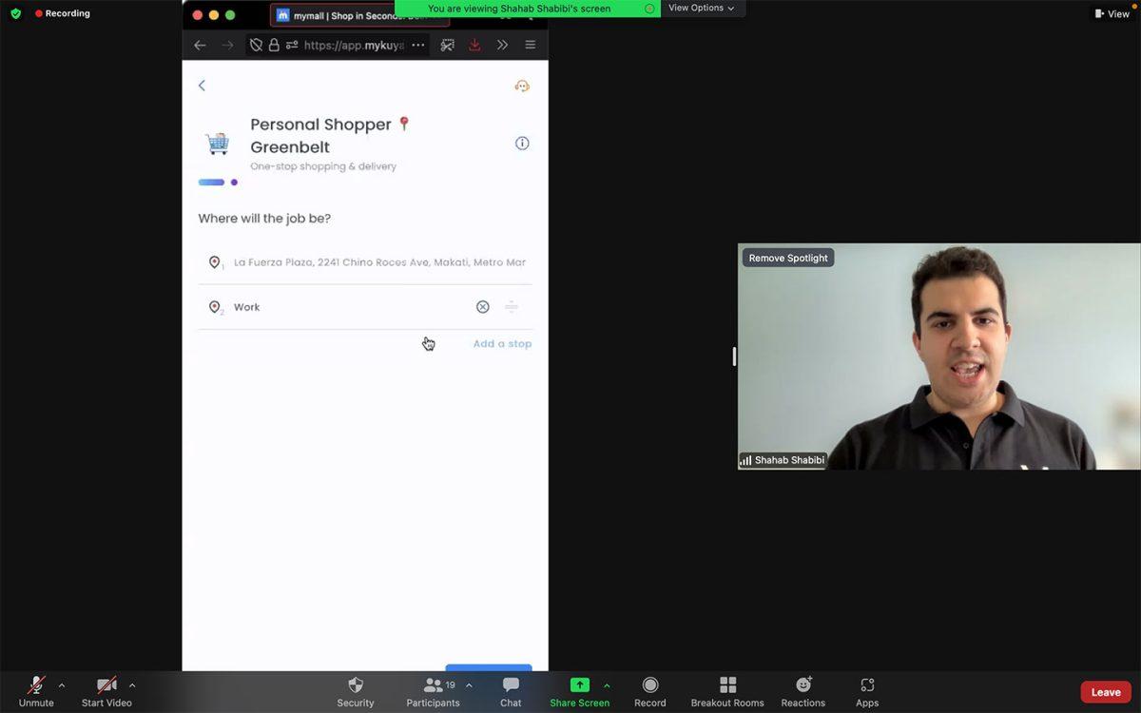The height and width of the screenshot is (713, 1141).
Task: Expand audio options arrow beside Unmute
Action: pos(62,685)
